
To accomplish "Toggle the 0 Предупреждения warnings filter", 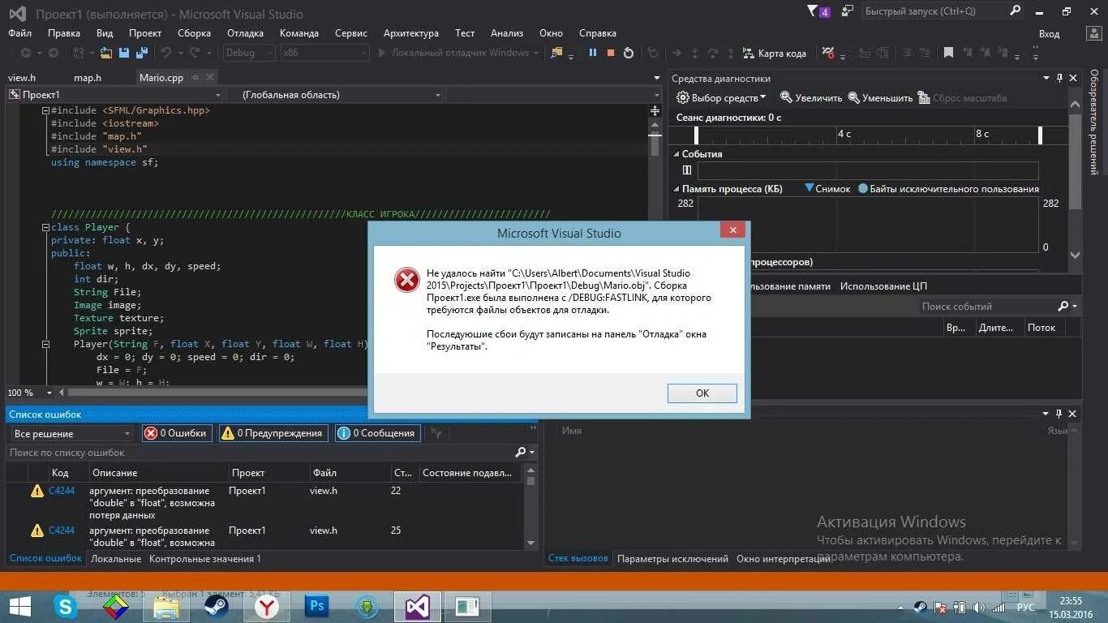I will pos(273,433).
